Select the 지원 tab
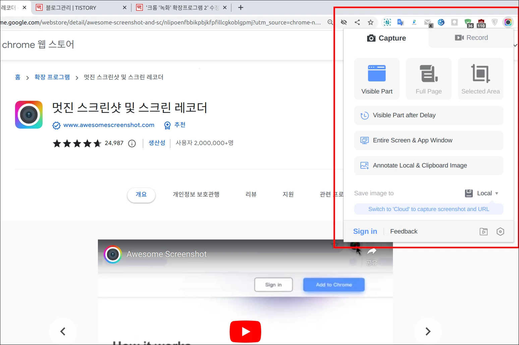The width and height of the screenshot is (519, 345). [x=288, y=195]
